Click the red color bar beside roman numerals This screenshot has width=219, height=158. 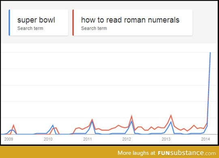pyautogui.click(x=73, y=23)
